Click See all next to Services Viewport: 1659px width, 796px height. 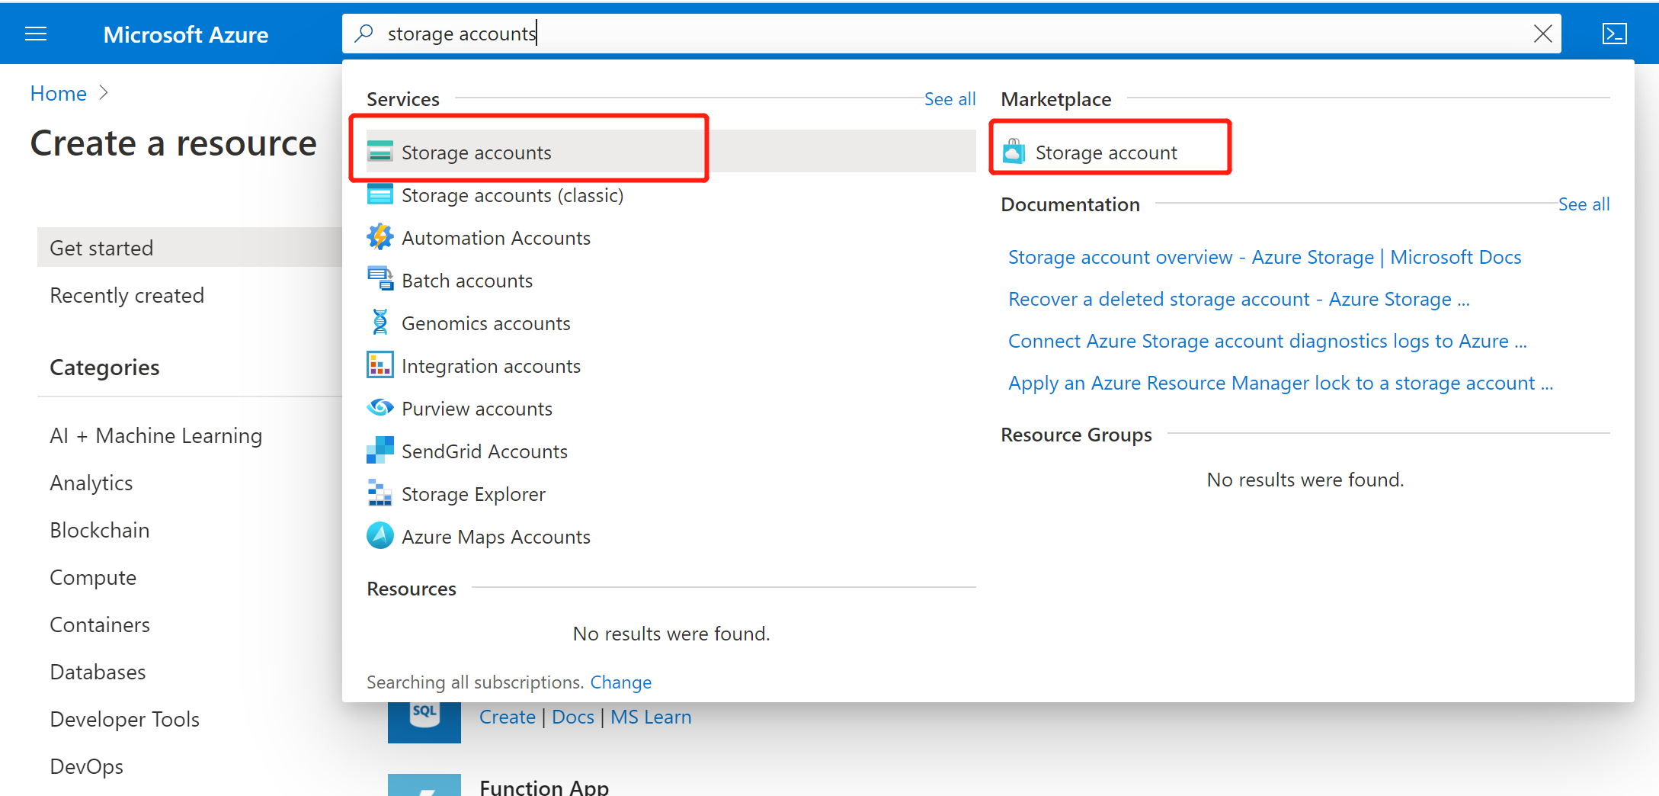pyautogui.click(x=950, y=99)
